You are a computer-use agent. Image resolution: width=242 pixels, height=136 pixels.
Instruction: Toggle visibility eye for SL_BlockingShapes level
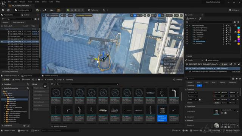coord(187,30)
